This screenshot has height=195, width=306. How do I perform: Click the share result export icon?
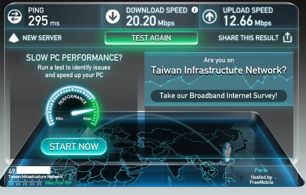coord(287,37)
